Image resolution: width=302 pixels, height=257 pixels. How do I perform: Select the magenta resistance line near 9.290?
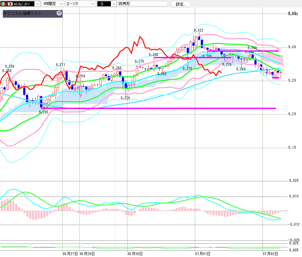(243, 51)
